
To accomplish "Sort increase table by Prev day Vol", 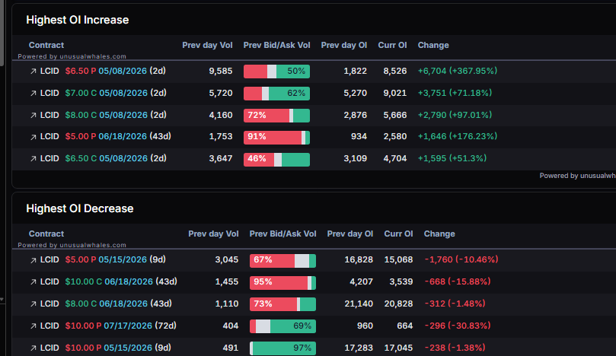I will coord(207,45).
